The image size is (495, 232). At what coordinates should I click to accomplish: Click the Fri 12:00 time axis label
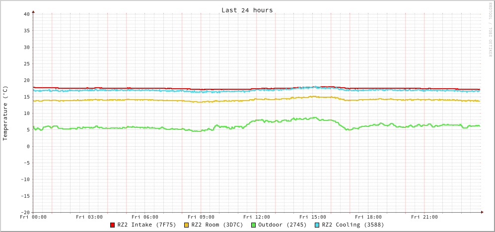tap(257, 217)
